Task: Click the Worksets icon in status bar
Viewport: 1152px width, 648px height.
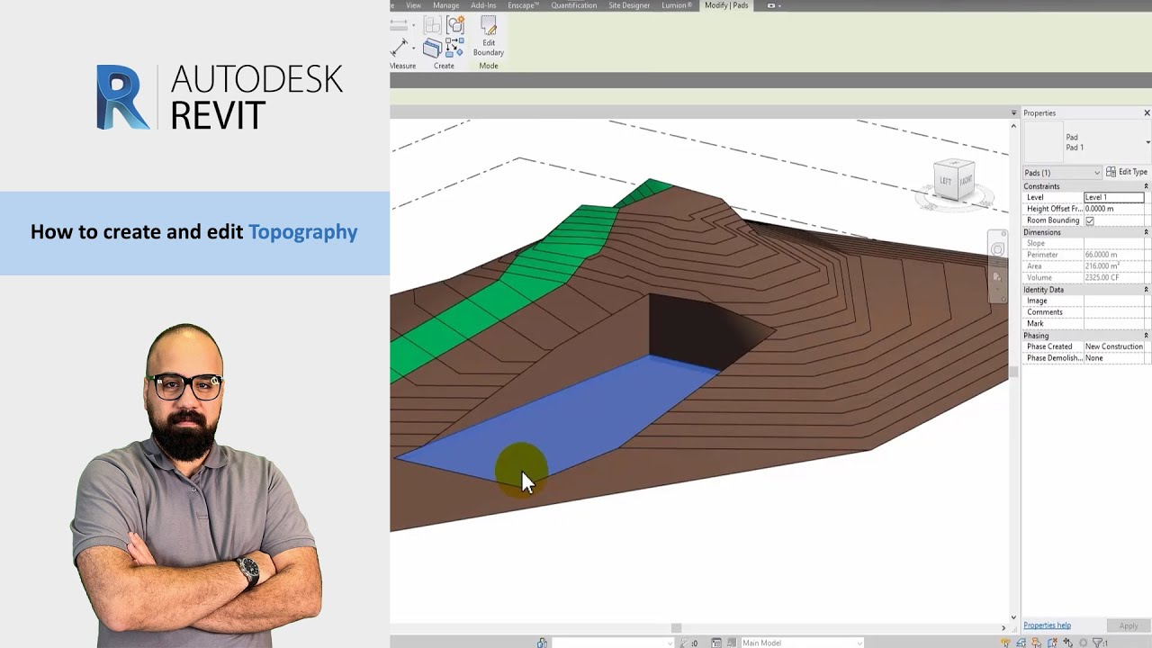Action: click(x=542, y=643)
